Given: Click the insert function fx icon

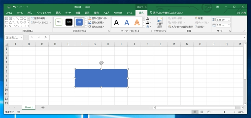Looking at the screenshot, I should 45,37.
